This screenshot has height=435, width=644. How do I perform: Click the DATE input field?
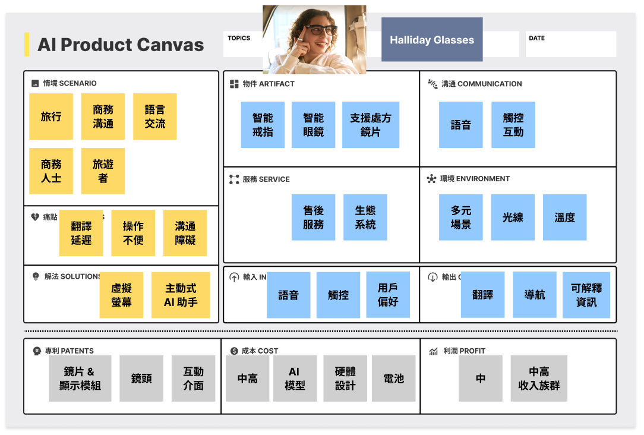pyautogui.click(x=571, y=44)
